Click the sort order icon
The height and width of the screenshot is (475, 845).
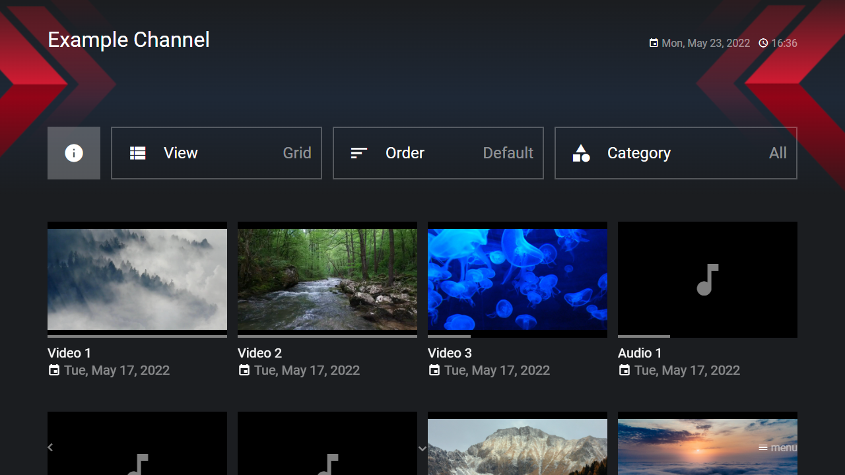pos(358,153)
